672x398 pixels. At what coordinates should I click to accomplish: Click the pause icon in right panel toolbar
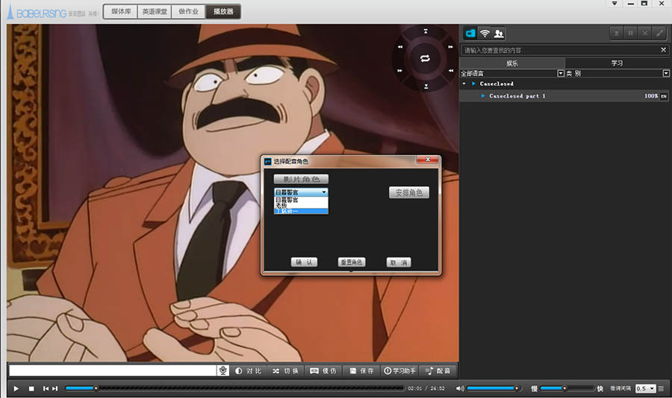pyautogui.click(x=630, y=33)
